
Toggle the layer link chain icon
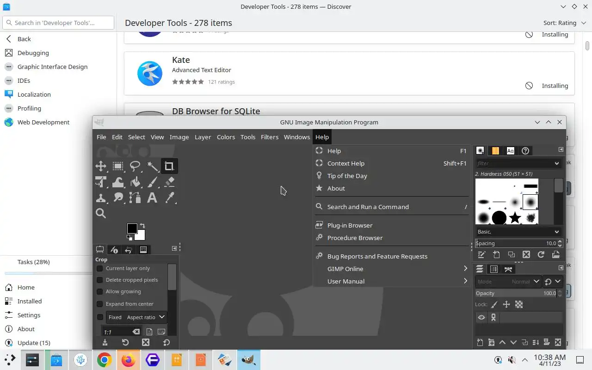(x=493, y=317)
